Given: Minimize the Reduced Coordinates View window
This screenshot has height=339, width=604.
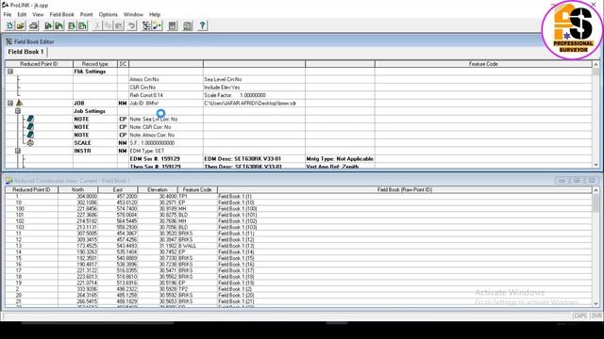Looking at the screenshot, I should (x=562, y=181).
